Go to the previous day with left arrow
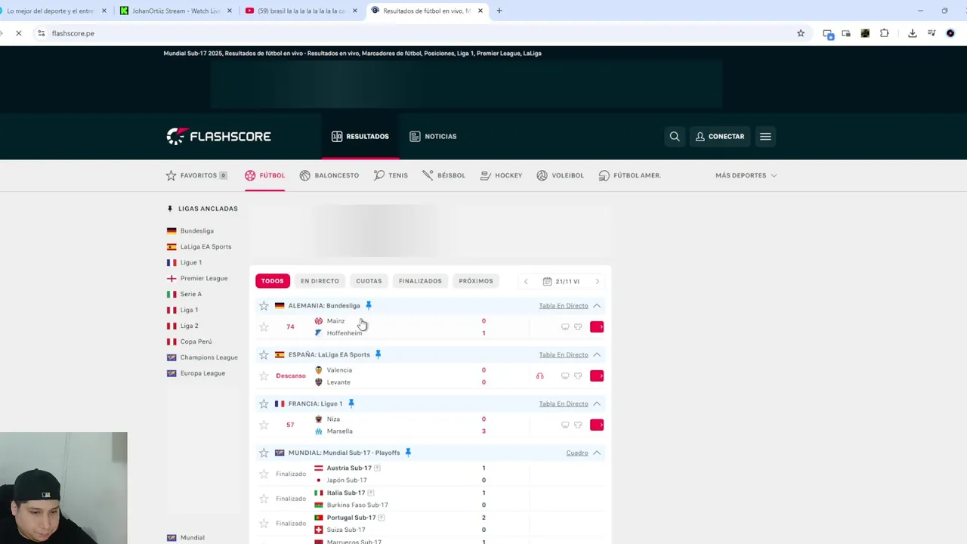This screenshot has height=544, width=967. [x=526, y=281]
